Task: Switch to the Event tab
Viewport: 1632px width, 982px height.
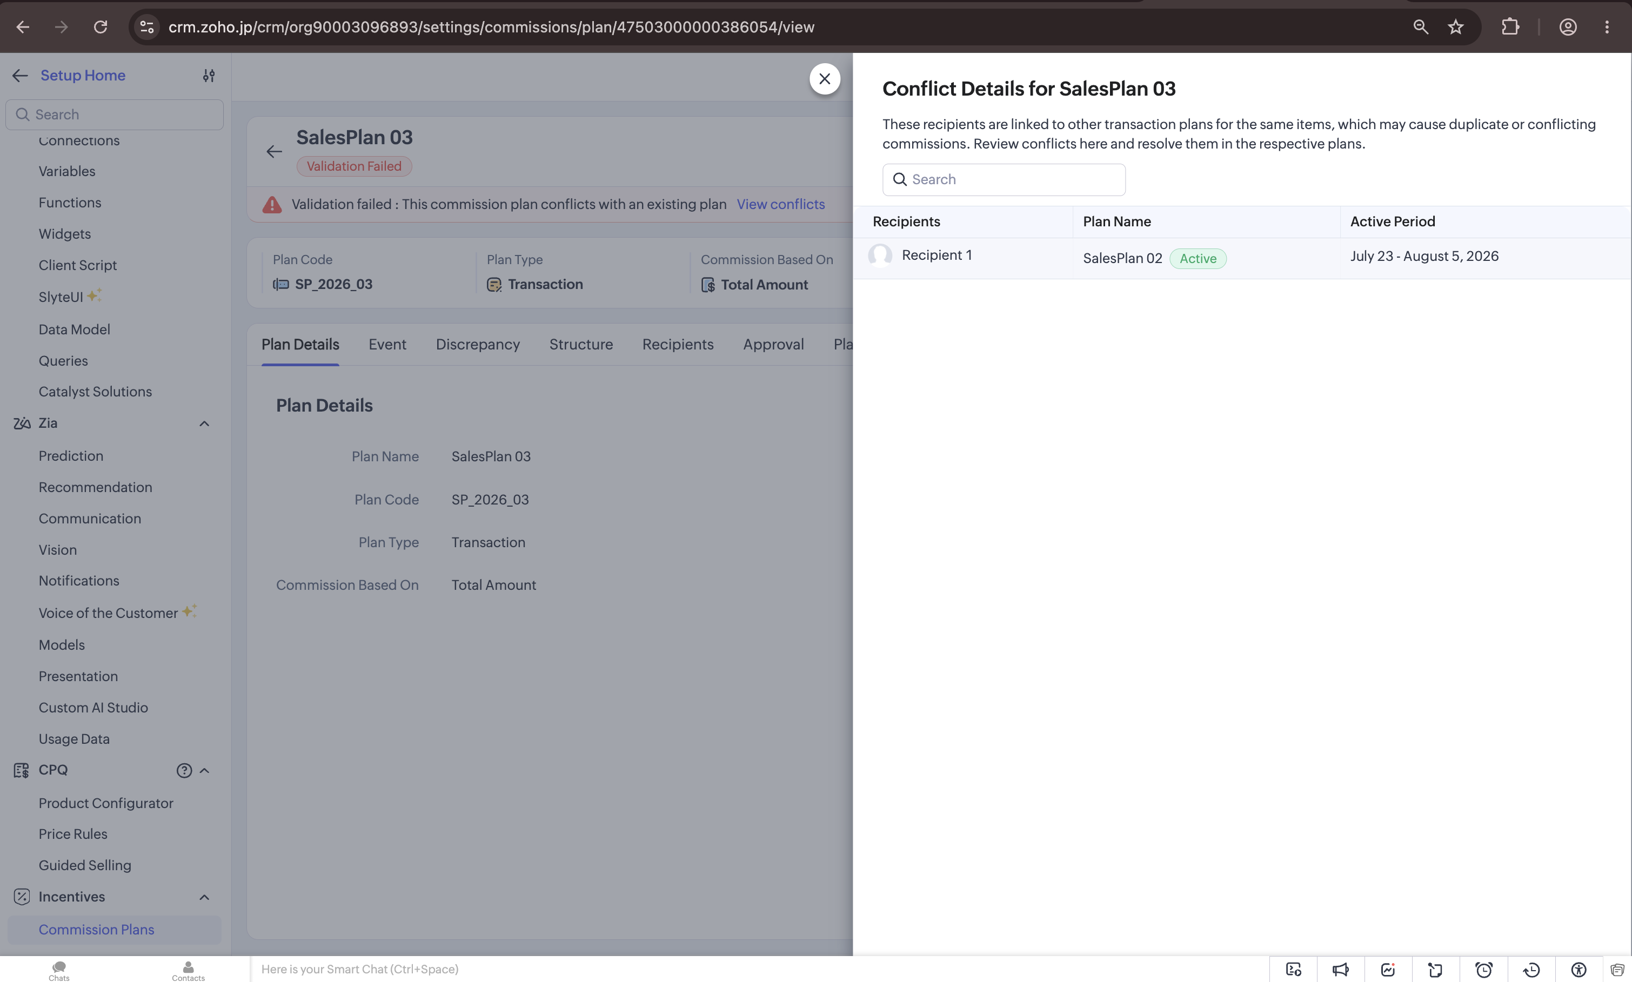Action: click(387, 344)
